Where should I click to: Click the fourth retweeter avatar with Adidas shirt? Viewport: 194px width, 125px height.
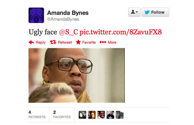click(110, 115)
